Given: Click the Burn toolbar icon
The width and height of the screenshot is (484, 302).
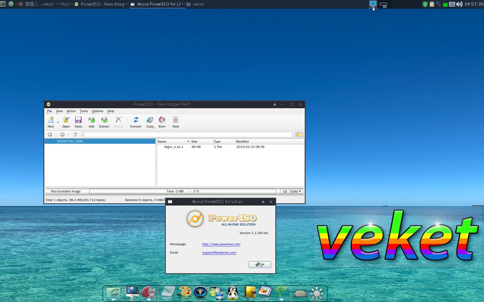Looking at the screenshot, I should 162,122.
